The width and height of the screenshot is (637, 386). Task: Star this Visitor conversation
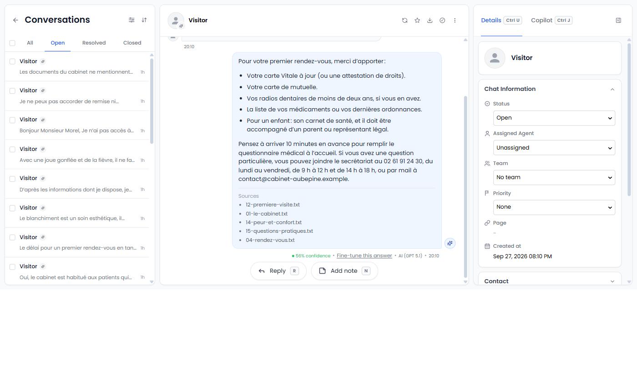pyautogui.click(x=417, y=20)
